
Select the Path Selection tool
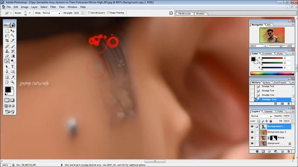[7, 67]
